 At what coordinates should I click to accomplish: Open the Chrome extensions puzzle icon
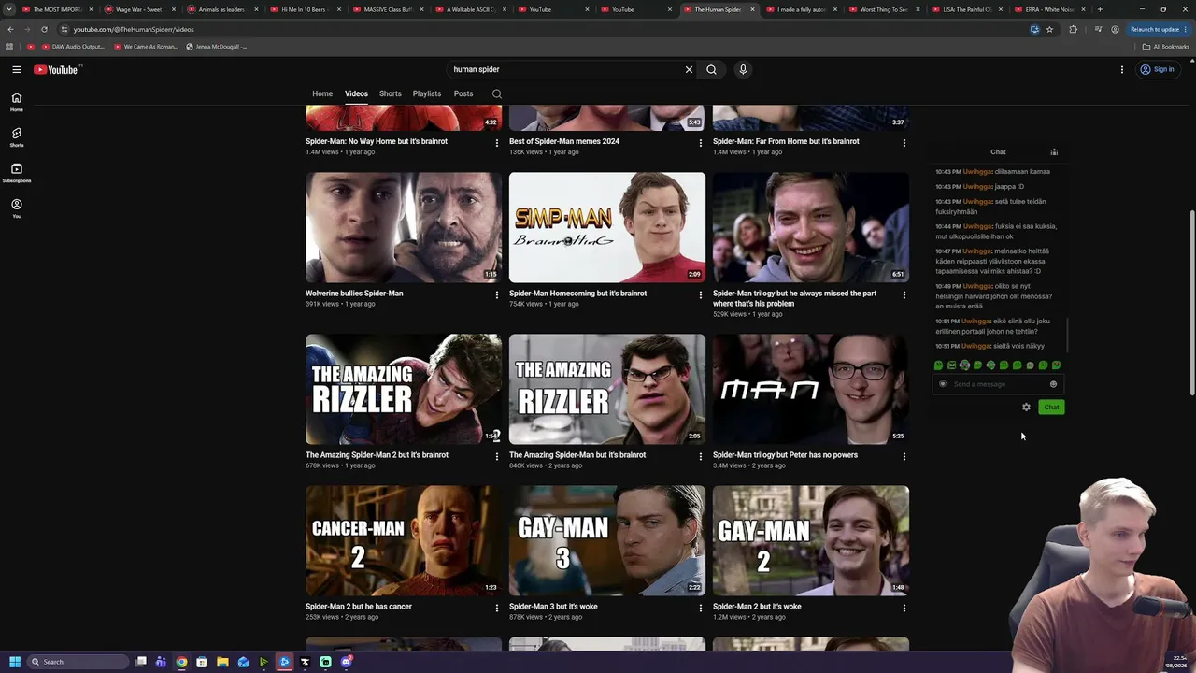pos(1073,29)
